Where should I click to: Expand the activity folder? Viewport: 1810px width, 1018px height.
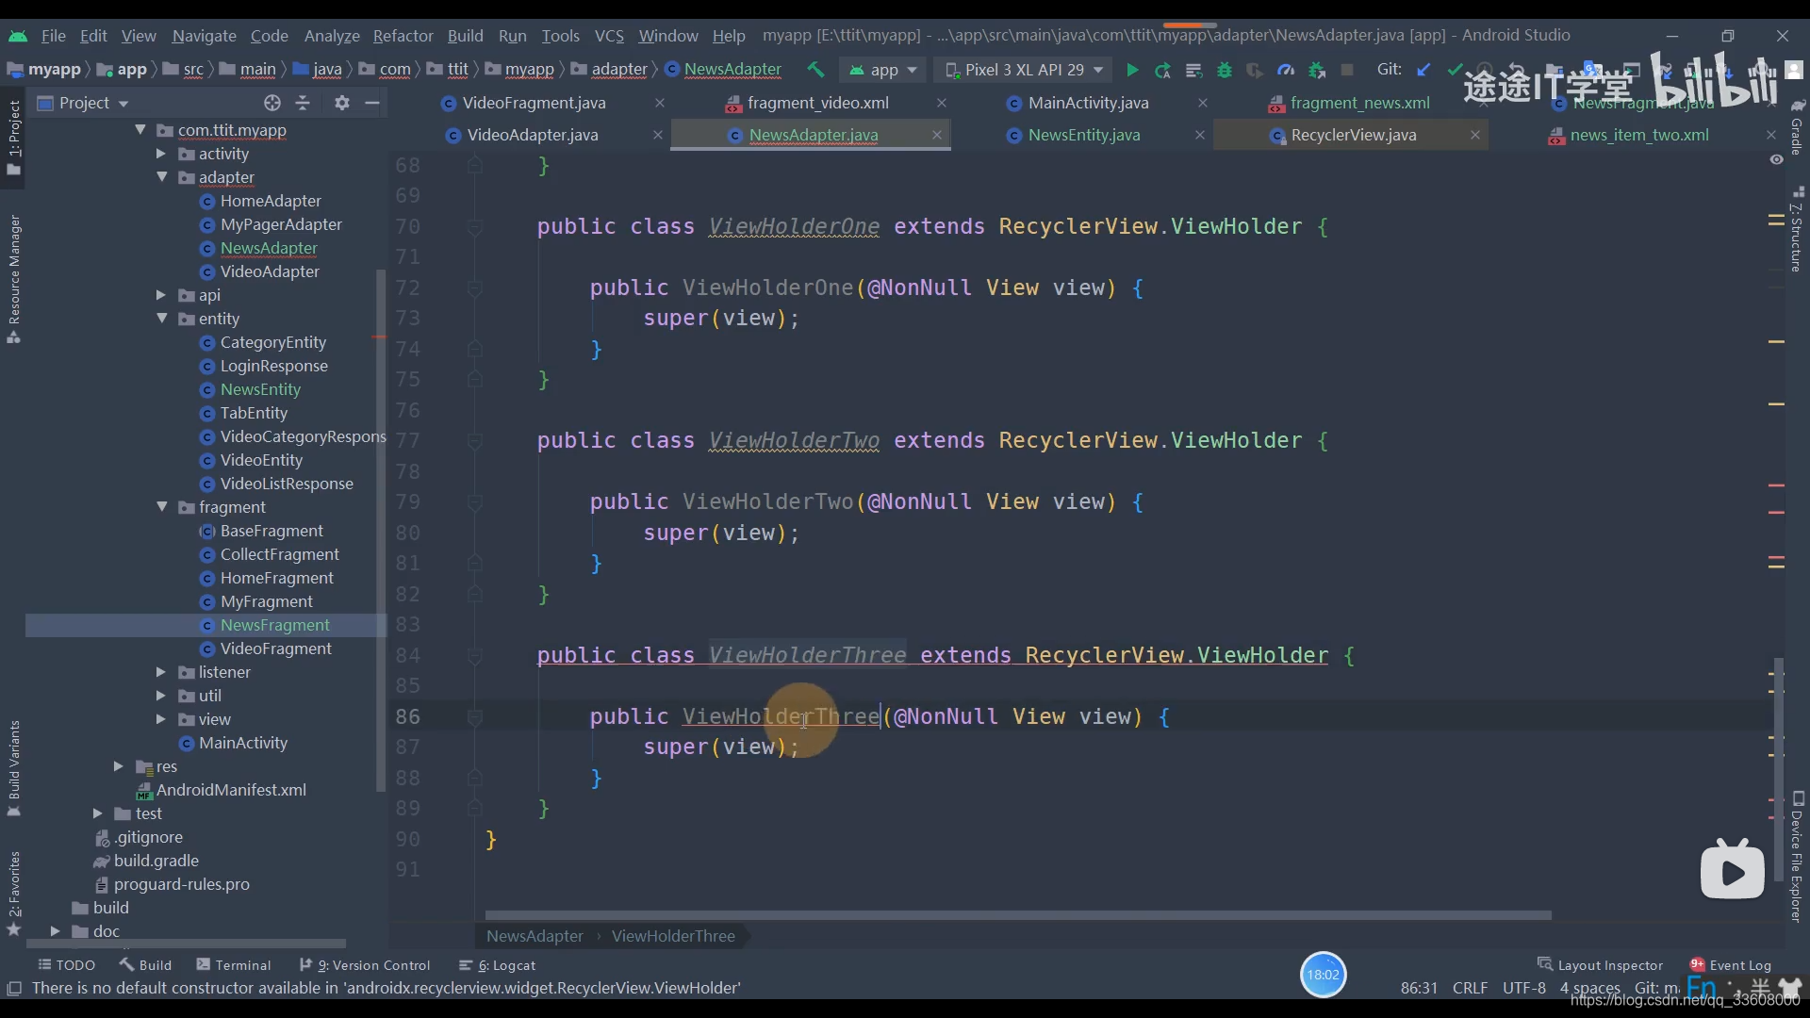click(161, 154)
